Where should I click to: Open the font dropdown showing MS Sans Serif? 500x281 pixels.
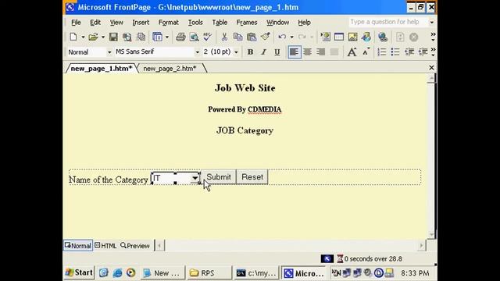click(197, 52)
